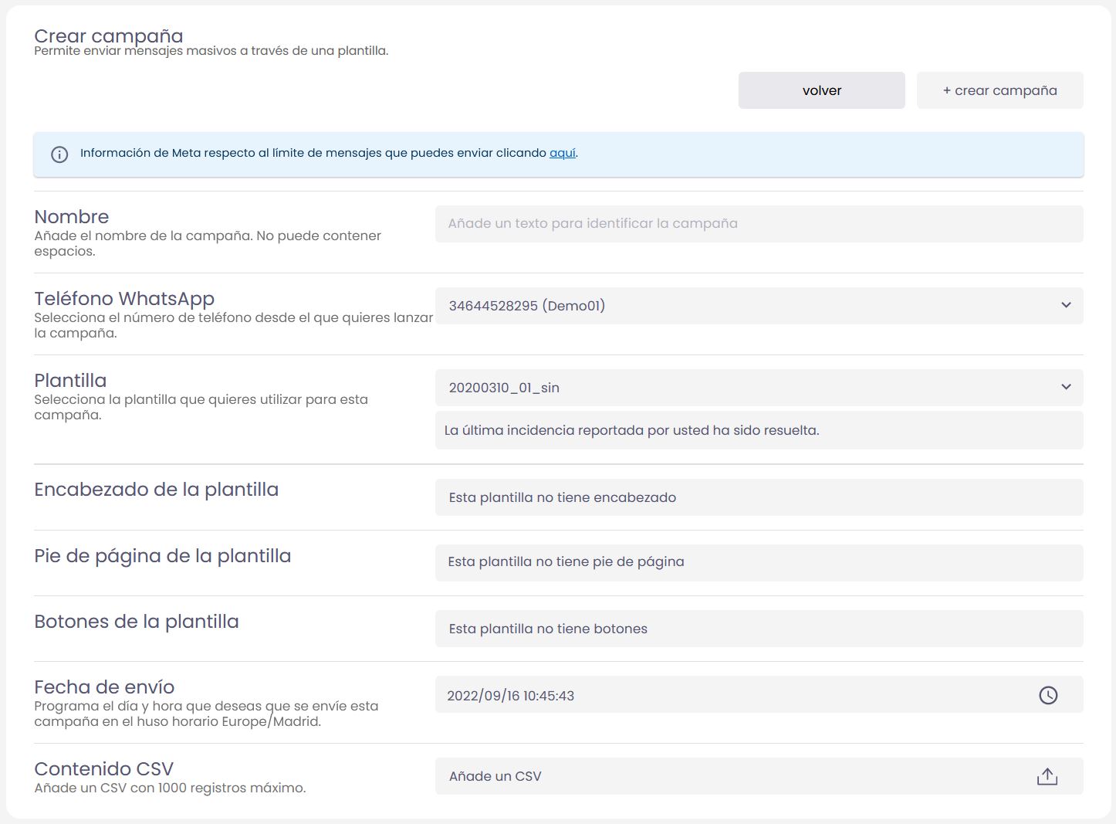Expand the Plantilla chevron arrow
This screenshot has height=824, width=1116.
coord(1066,387)
